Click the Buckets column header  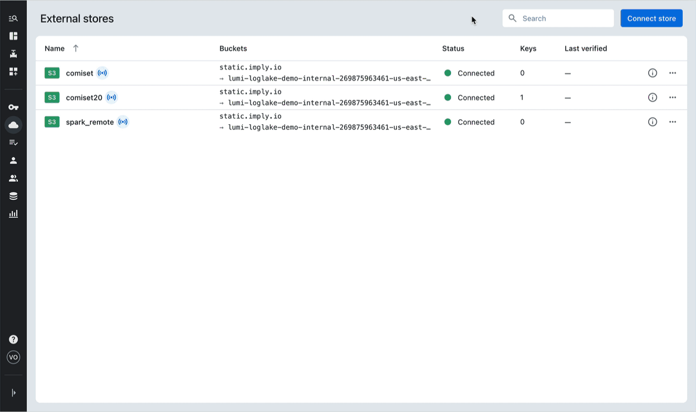pos(233,48)
